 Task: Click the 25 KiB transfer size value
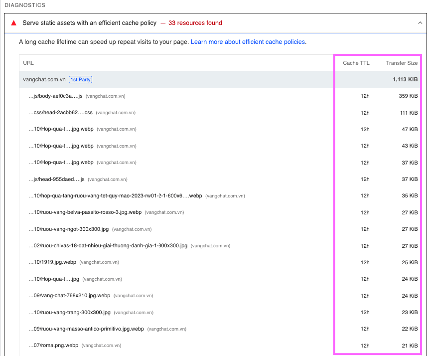(x=410, y=262)
